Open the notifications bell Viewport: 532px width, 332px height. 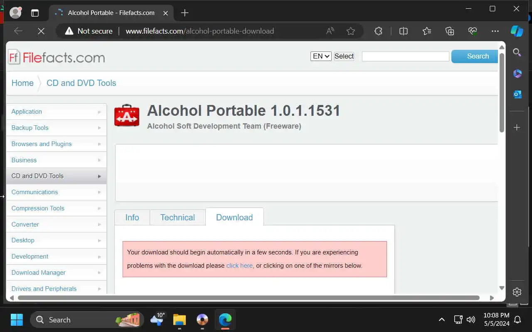click(x=518, y=320)
